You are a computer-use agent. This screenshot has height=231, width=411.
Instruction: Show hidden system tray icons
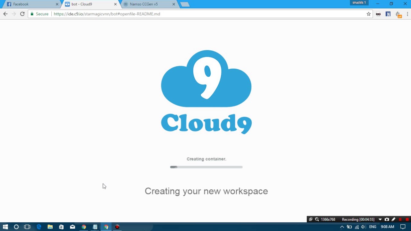pos(342,227)
